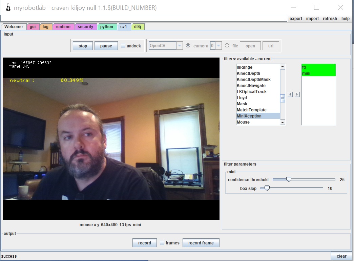Select the camera radio button
354x261 pixels.
(x=188, y=46)
